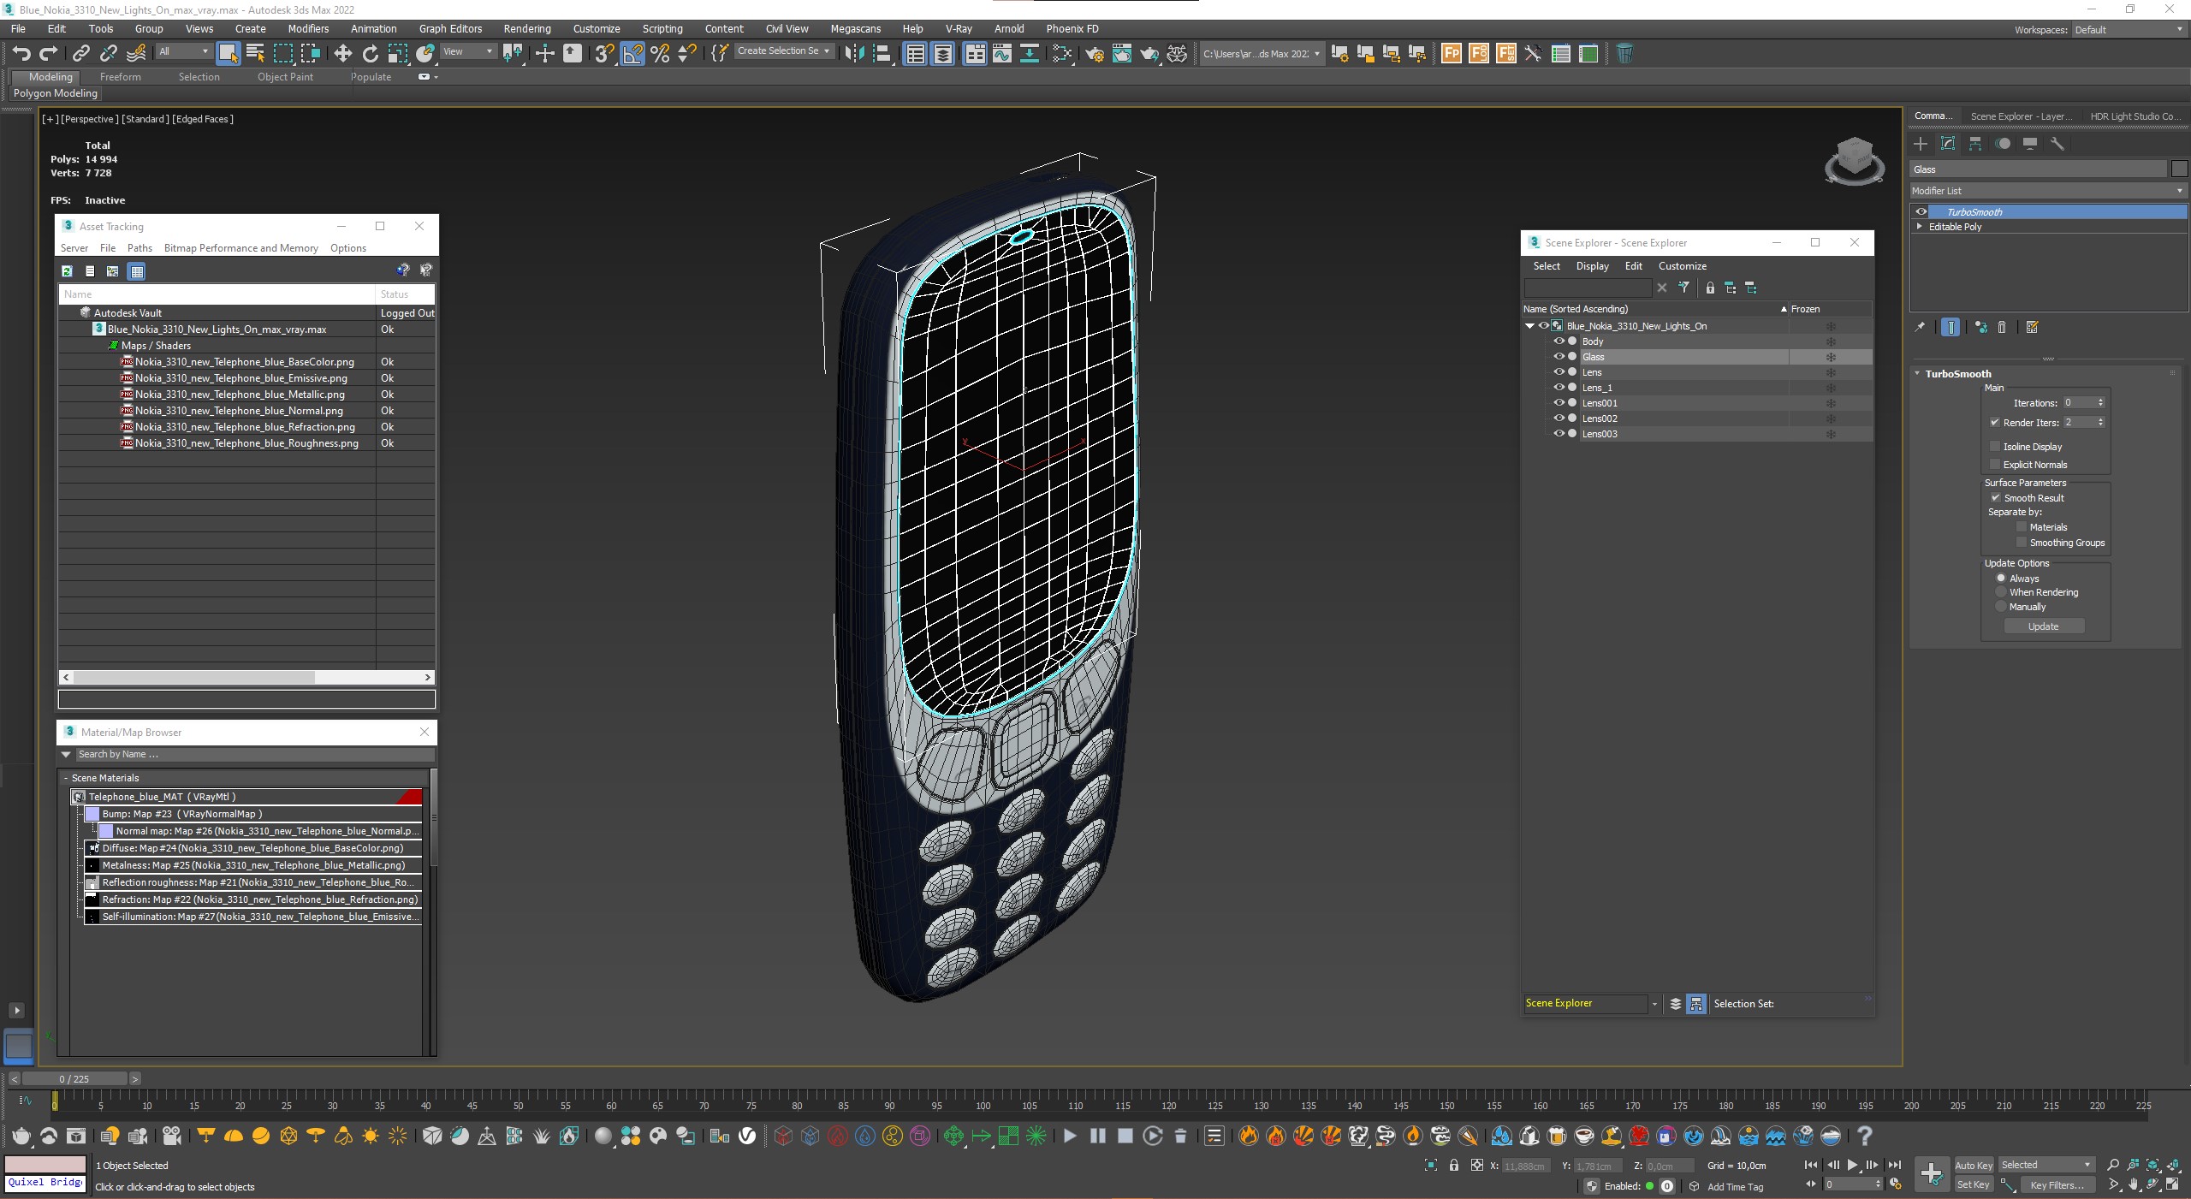Enable Explicit Normals checkbox
Image resolution: width=2191 pixels, height=1199 pixels.
(x=1995, y=465)
